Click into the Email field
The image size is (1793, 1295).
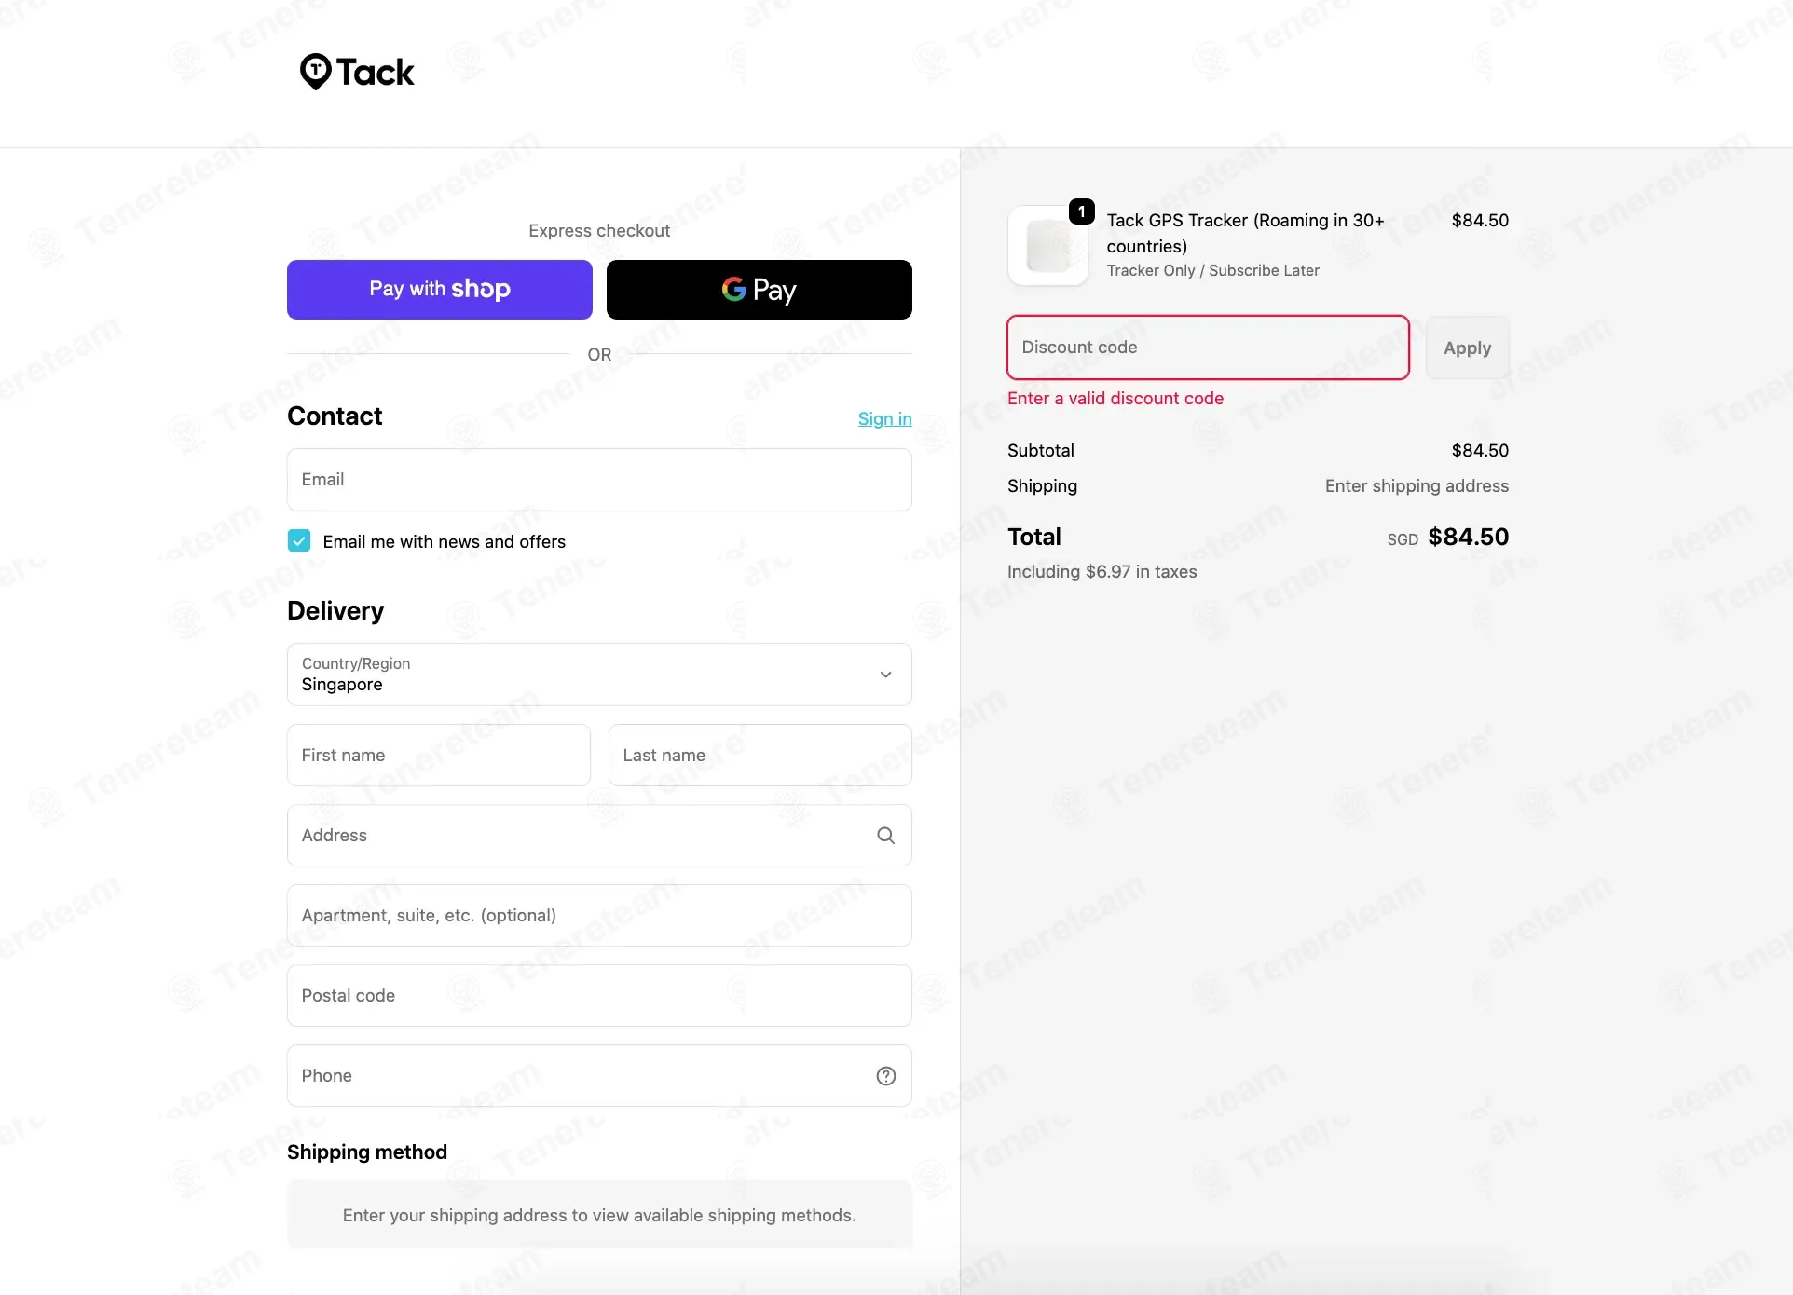coord(599,480)
